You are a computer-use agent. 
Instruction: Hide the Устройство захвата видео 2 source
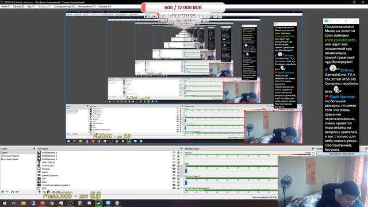174,185
